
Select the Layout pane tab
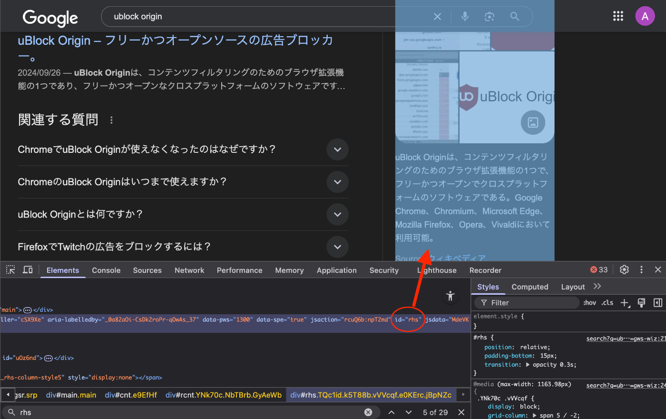point(573,287)
